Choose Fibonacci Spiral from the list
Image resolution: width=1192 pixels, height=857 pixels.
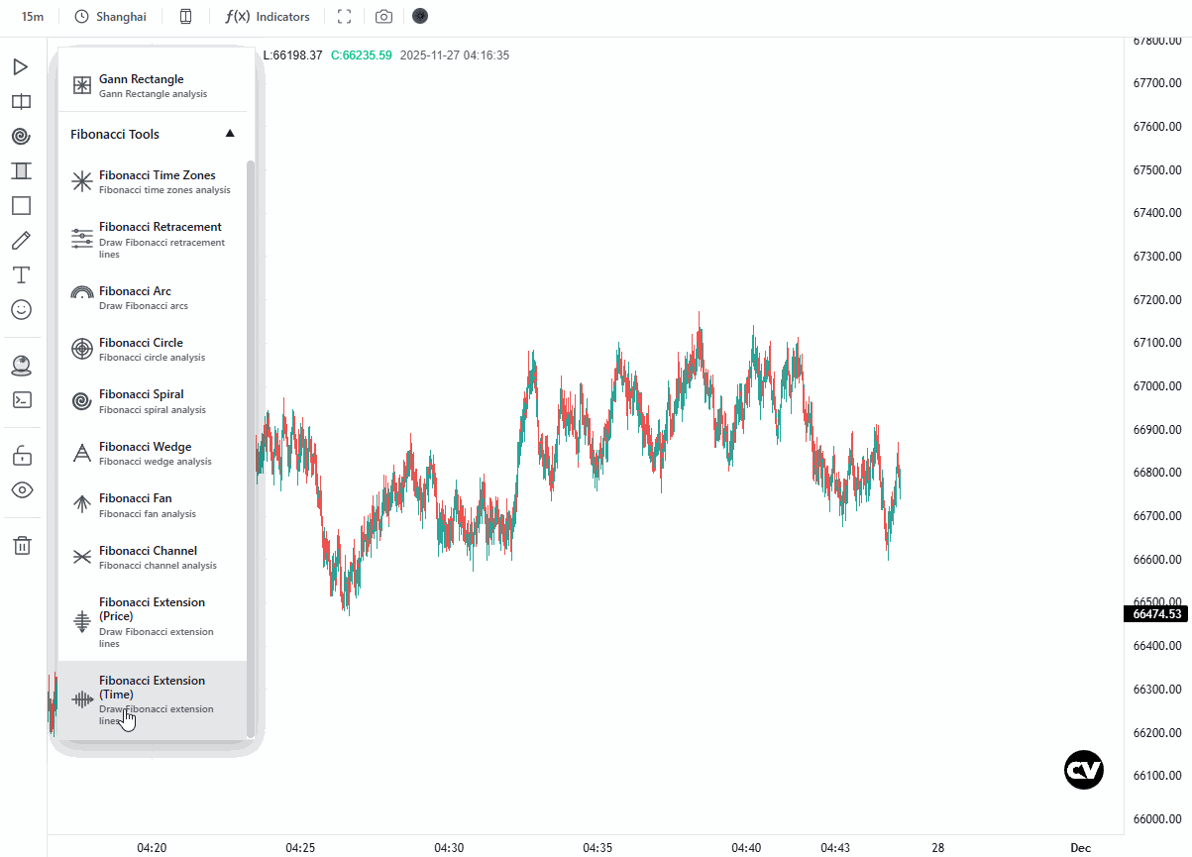153,401
